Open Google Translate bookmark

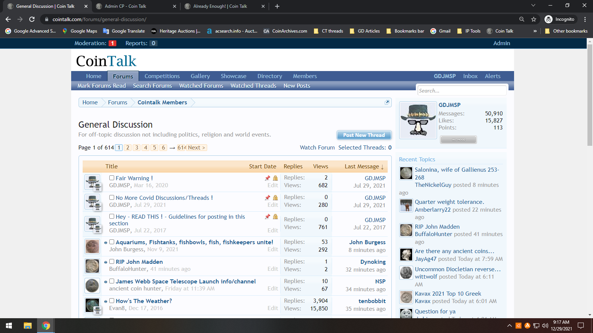click(124, 31)
